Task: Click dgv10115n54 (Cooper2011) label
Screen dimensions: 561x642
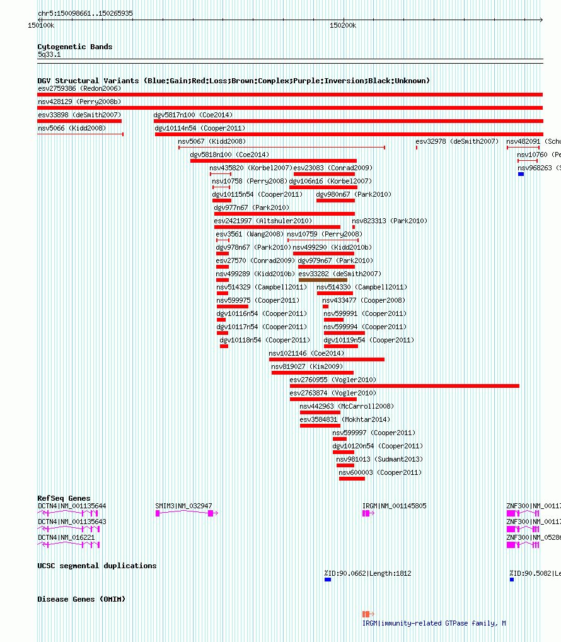Action: click(257, 194)
